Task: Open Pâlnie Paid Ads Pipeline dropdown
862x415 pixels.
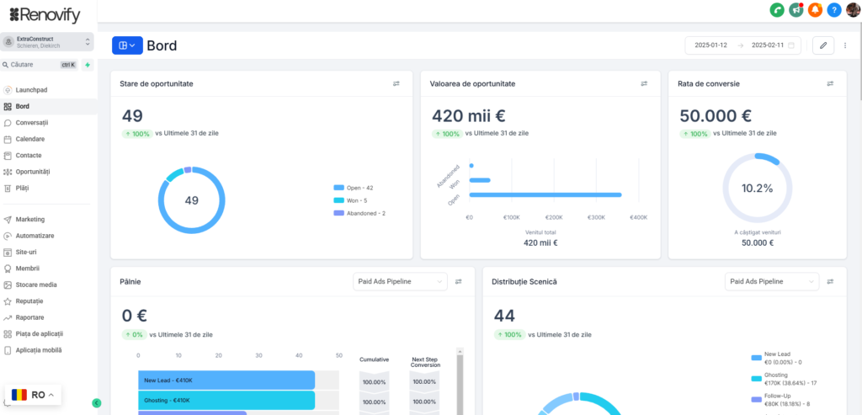Action: [400, 281]
